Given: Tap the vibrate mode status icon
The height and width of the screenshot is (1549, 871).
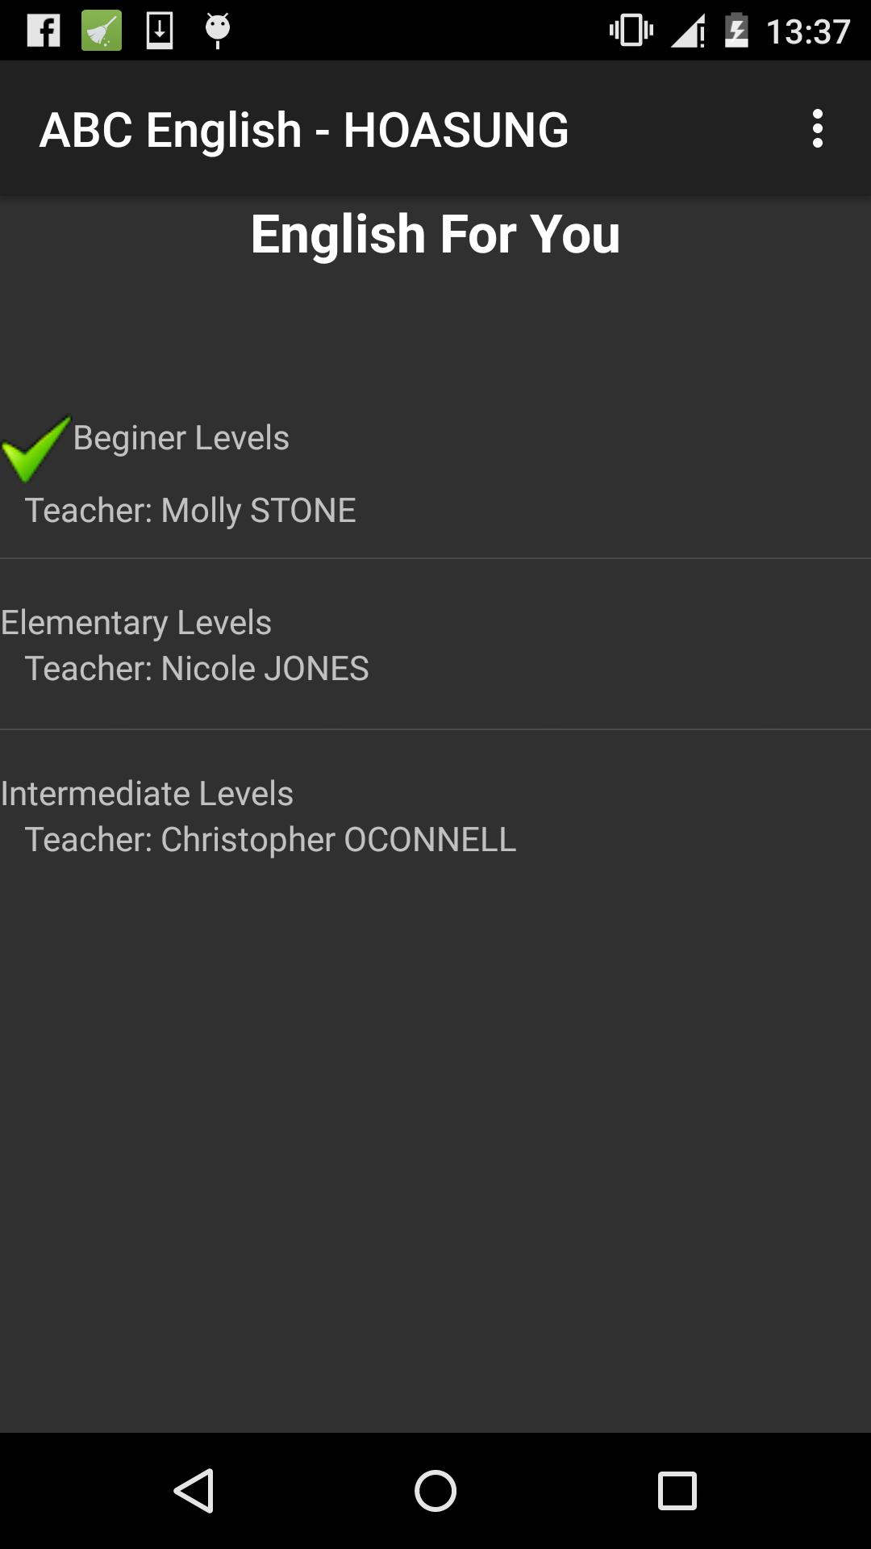Looking at the screenshot, I should coord(631,31).
